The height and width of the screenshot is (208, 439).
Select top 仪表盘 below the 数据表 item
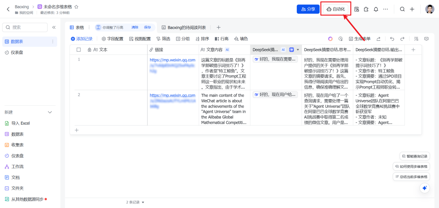[x=30, y=52]
